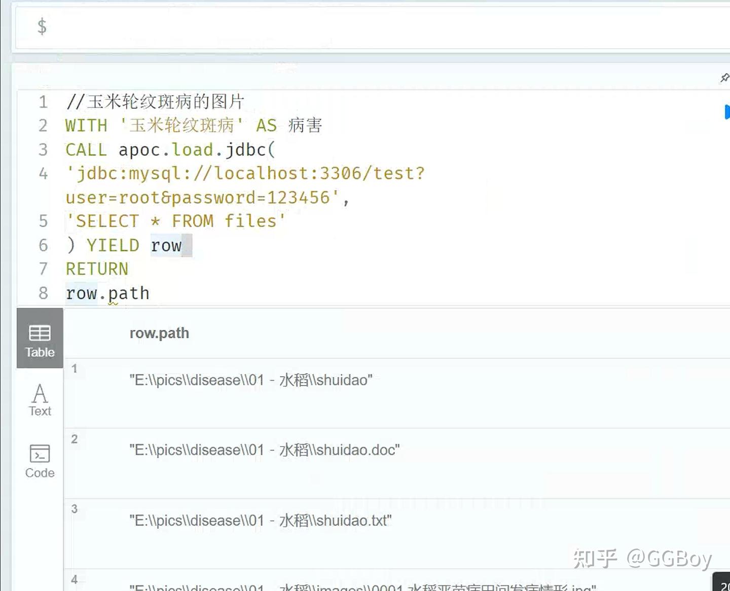
Task: Toggle pinning of the query result frame
Action: pyautogui.click(x=724, y=78)
